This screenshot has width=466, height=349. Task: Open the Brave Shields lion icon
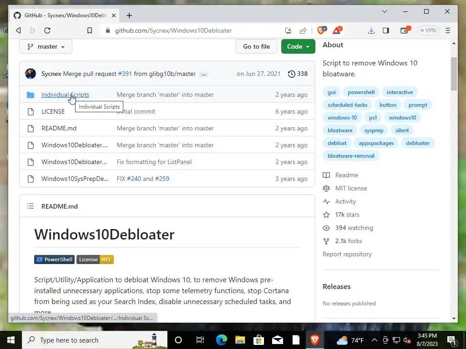(322, 30)
